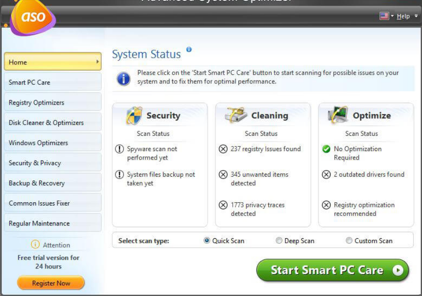Select the Deep Scan radio button
Screen dimensions: 422x296
tap(279, 240)
